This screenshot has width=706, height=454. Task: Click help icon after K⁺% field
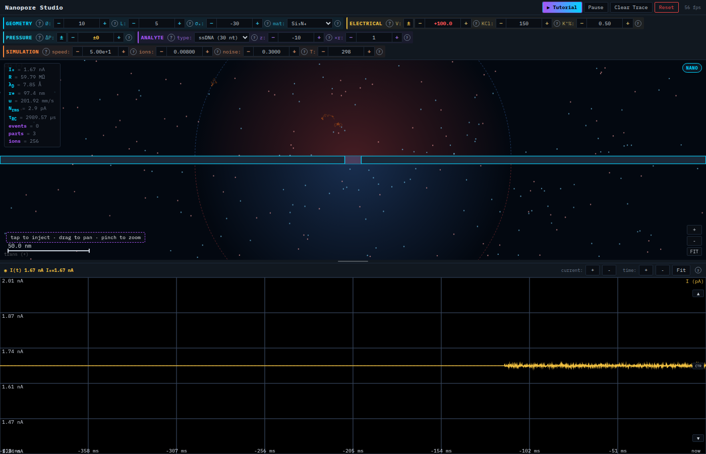(x=638, y=23)
